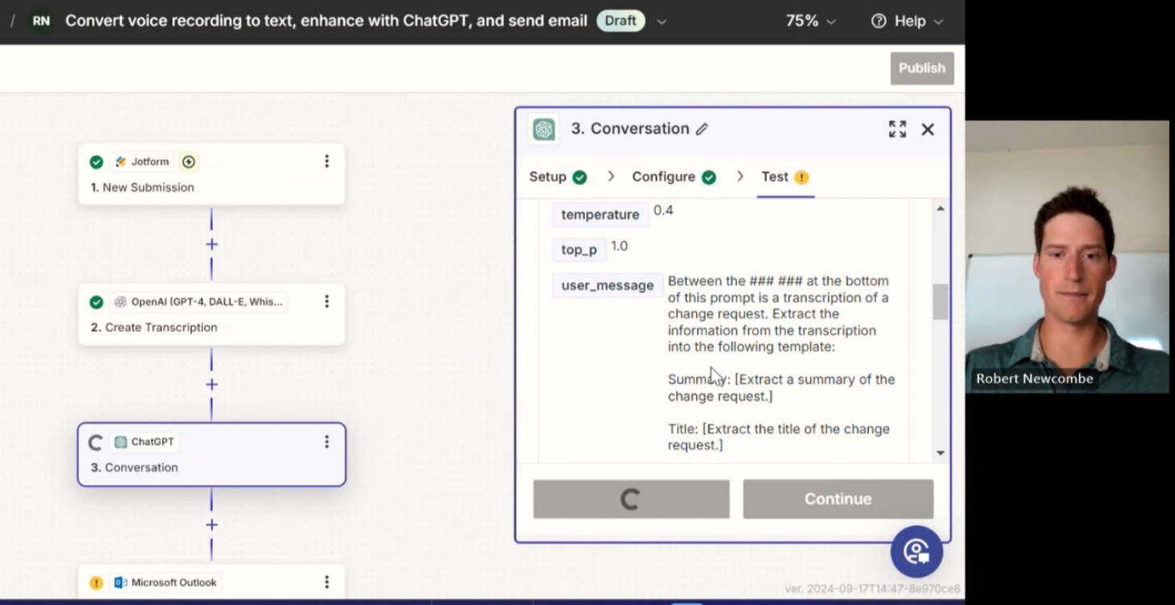Open the RN workspace badge

point(41,21)
